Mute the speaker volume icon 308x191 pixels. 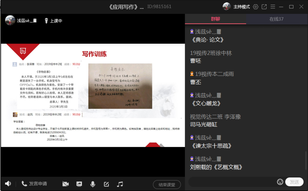[8, 184]
